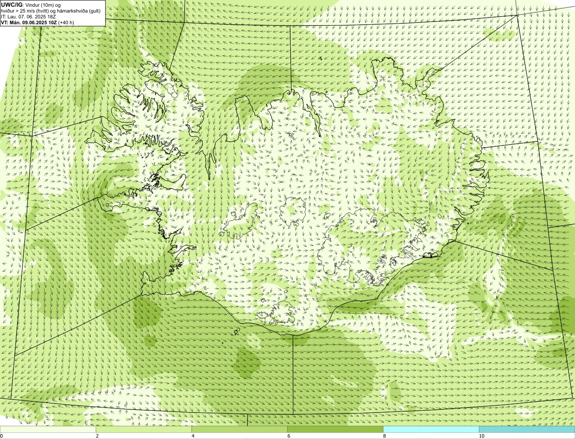Click the "IT: Lau. 07. 06. 2025 18Z" line
The width and height of the screenshot is (575, 439).
(28, 16)
